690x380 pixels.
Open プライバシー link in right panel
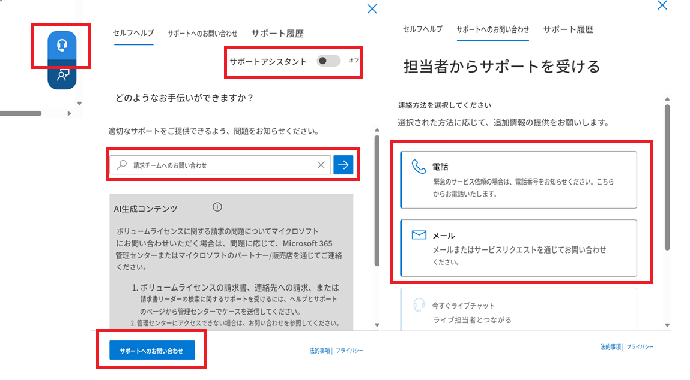click(640, 347)
